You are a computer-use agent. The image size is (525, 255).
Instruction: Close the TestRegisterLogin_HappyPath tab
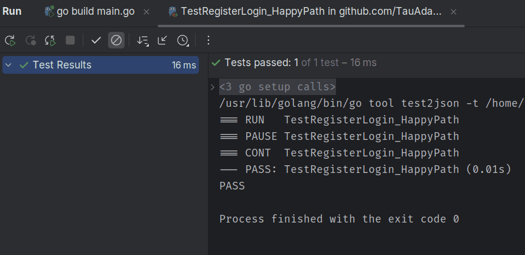coord(453,11)
